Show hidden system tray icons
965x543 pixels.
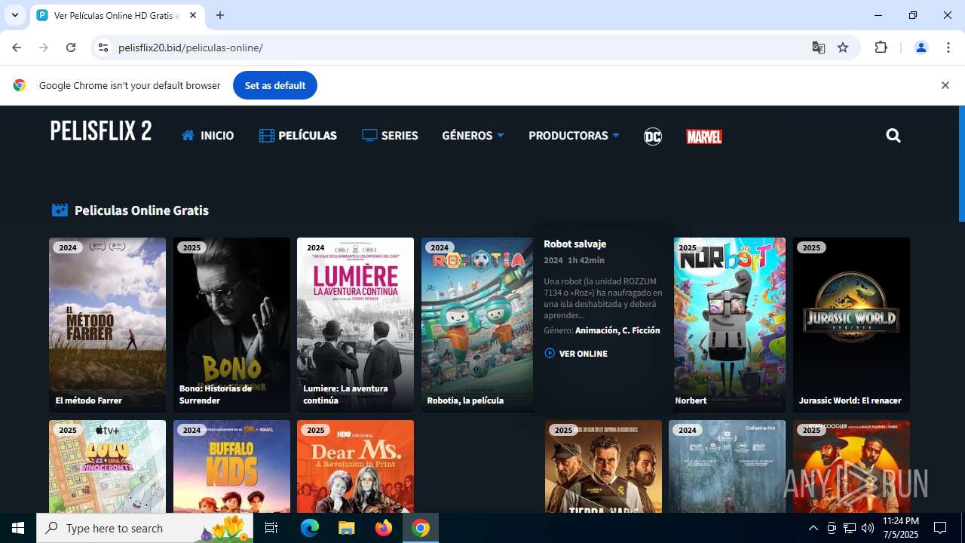coord(813,528)
